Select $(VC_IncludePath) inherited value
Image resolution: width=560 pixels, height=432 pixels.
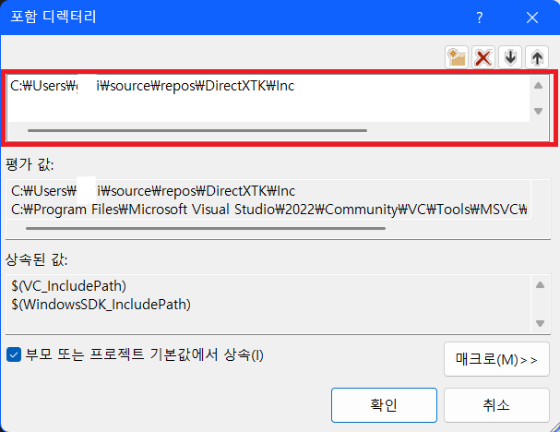point(68,286)
